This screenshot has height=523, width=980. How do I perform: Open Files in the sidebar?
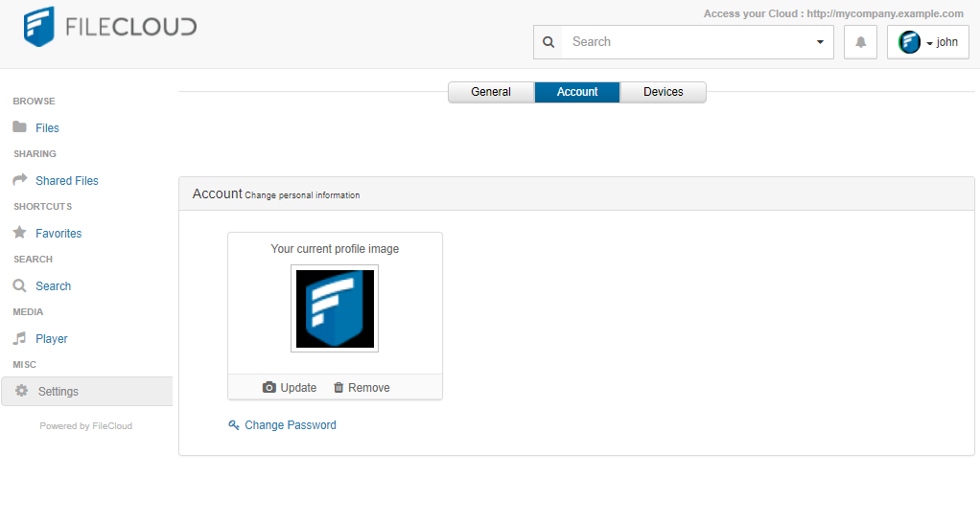(47, 128)
